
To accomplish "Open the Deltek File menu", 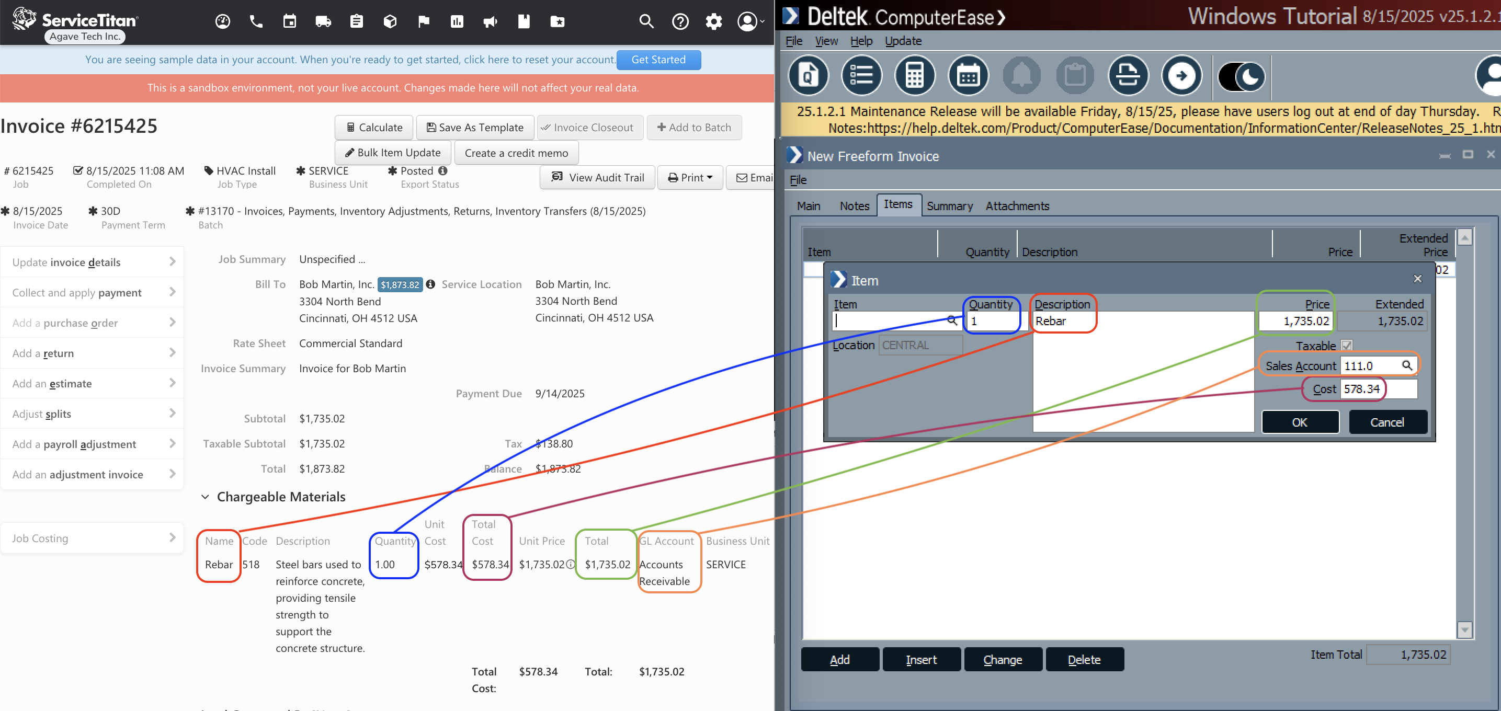I will click(793, 41).
